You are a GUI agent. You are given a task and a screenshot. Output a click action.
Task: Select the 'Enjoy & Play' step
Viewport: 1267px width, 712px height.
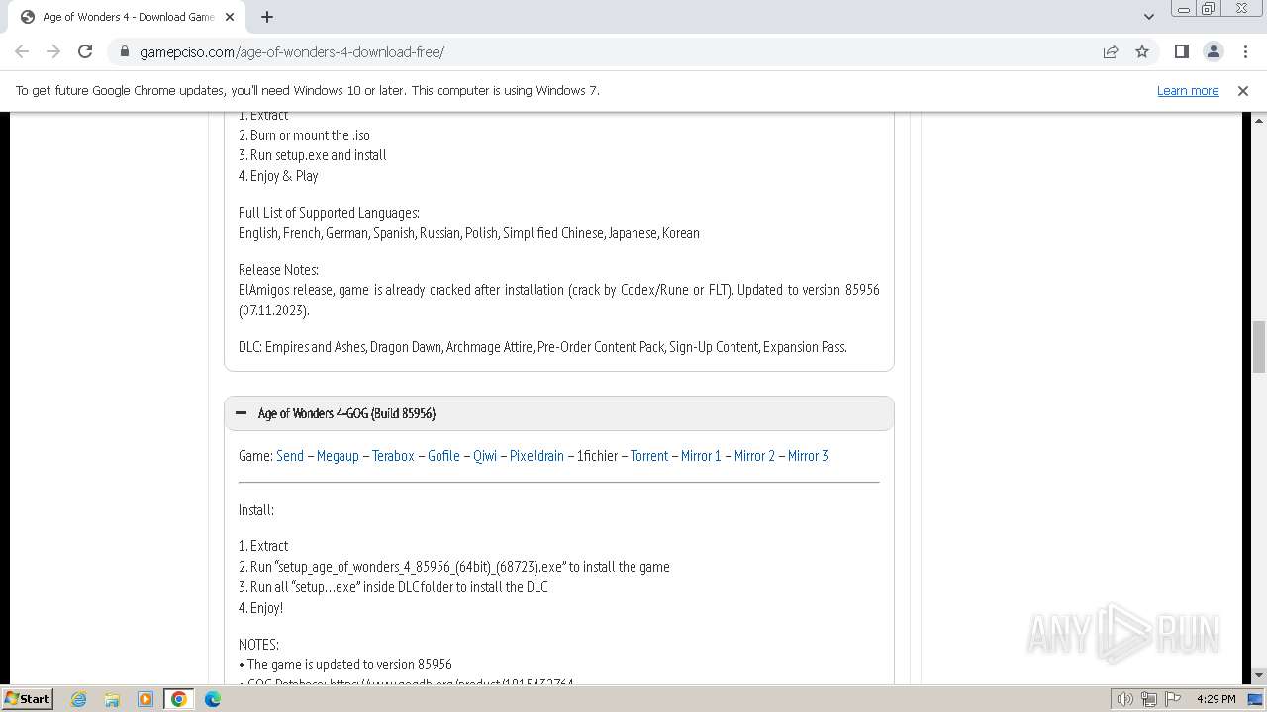[278, 176]
